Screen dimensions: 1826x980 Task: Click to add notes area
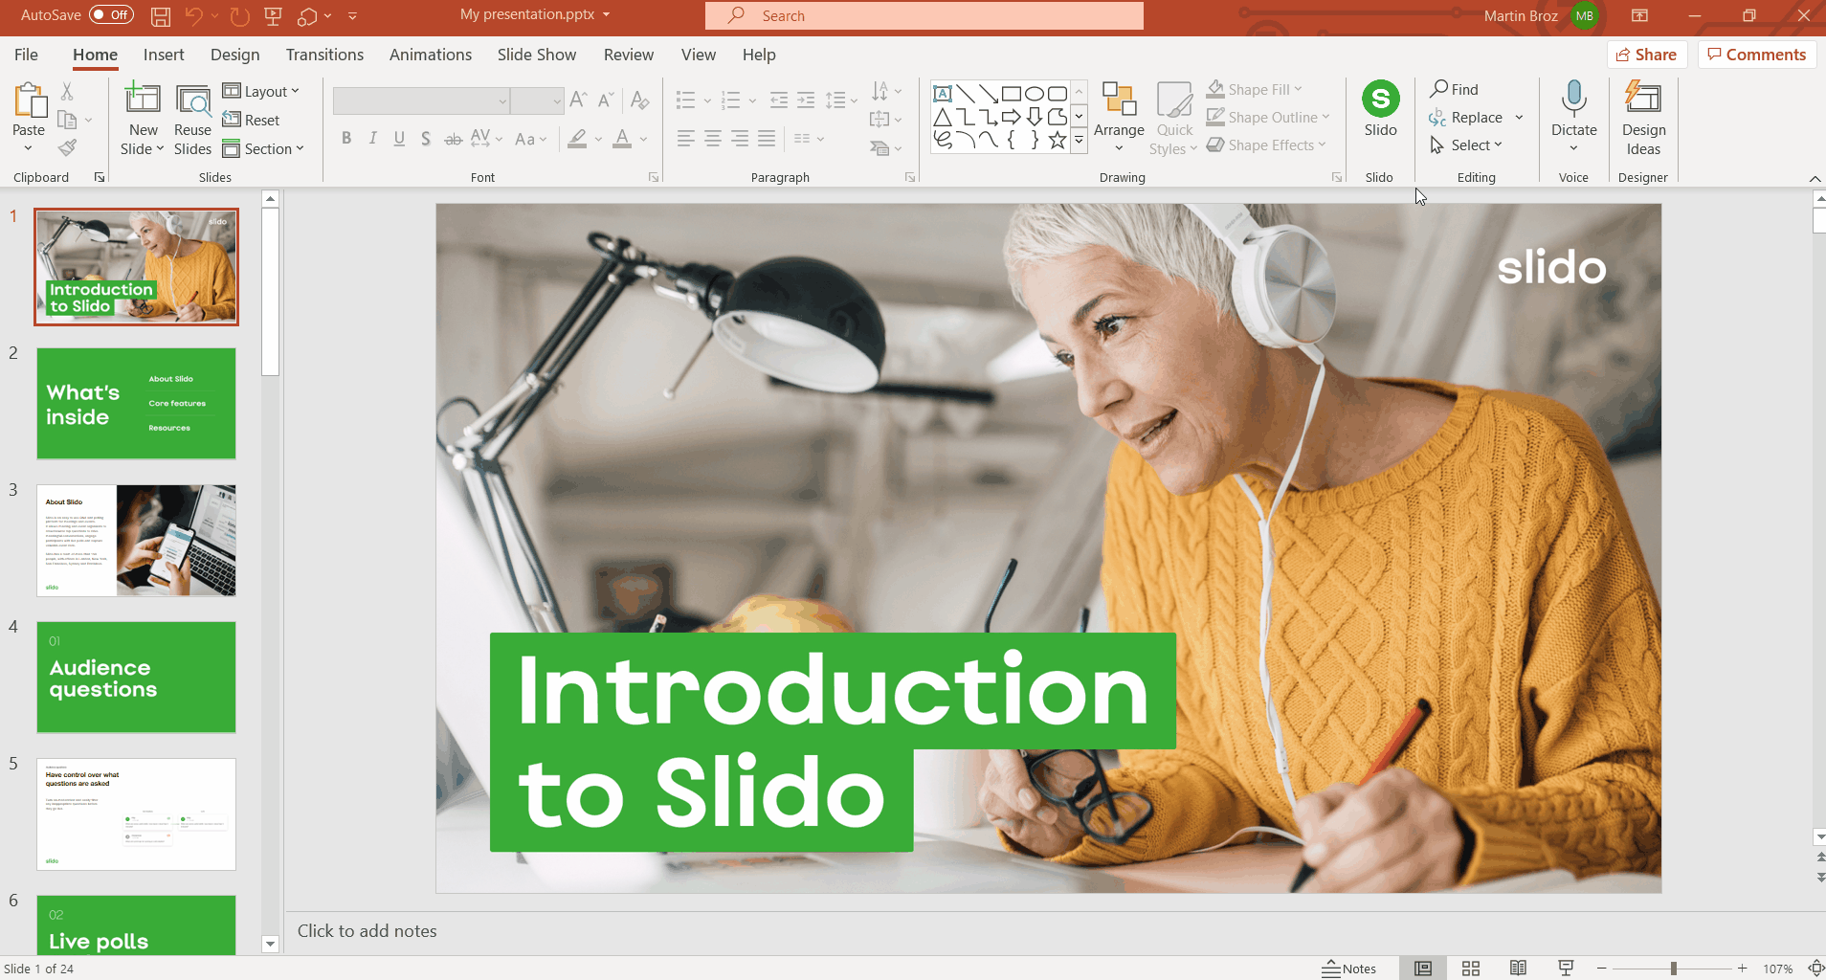[1047, 930]
